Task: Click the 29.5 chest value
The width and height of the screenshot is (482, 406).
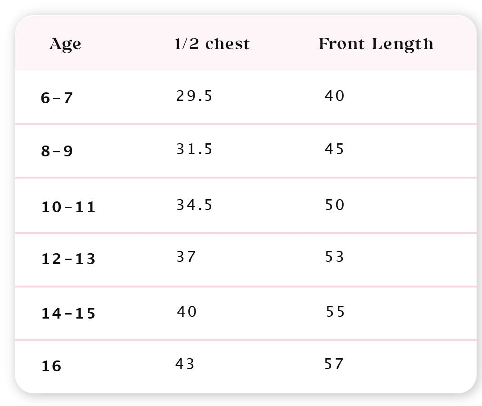Action: click(194, 96)
